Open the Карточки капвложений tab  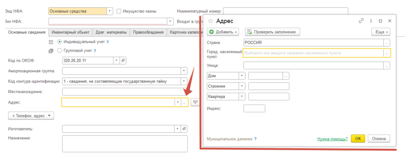point(185,32)
